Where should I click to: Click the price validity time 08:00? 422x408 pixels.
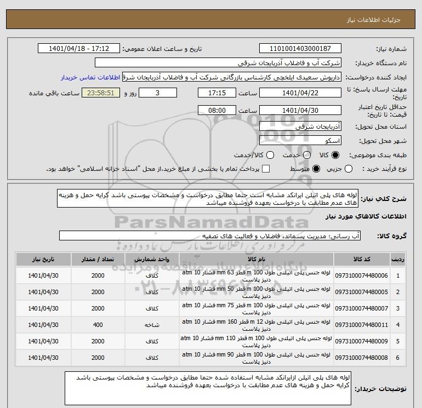click(217, 110)
